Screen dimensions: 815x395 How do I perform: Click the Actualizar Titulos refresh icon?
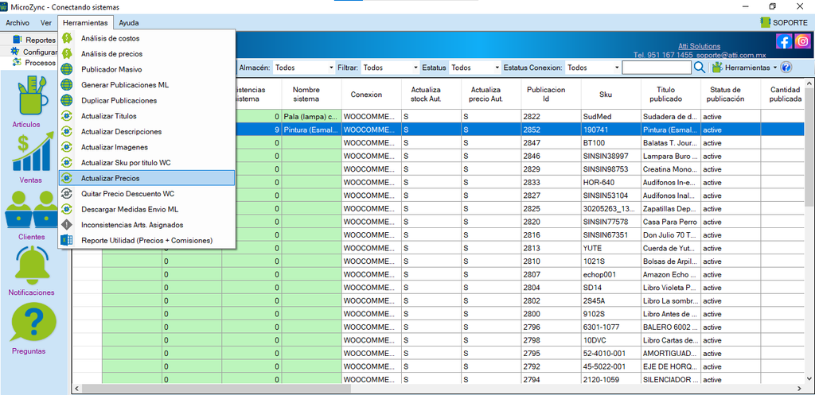(x=67, y=116)
